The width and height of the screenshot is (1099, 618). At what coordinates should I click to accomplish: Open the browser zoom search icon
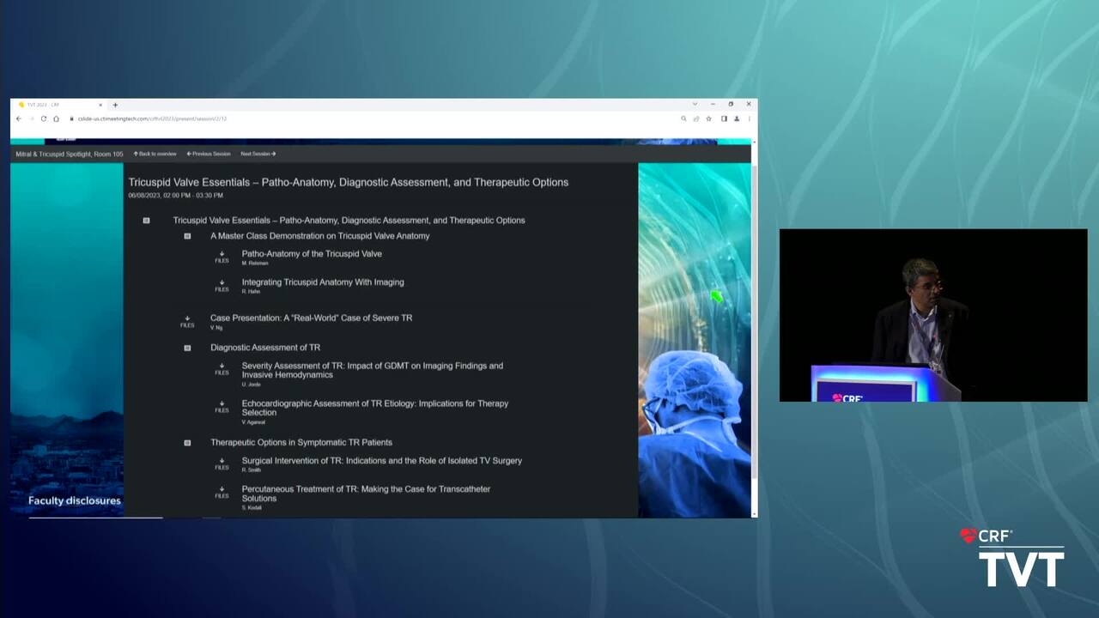(683, 118)
